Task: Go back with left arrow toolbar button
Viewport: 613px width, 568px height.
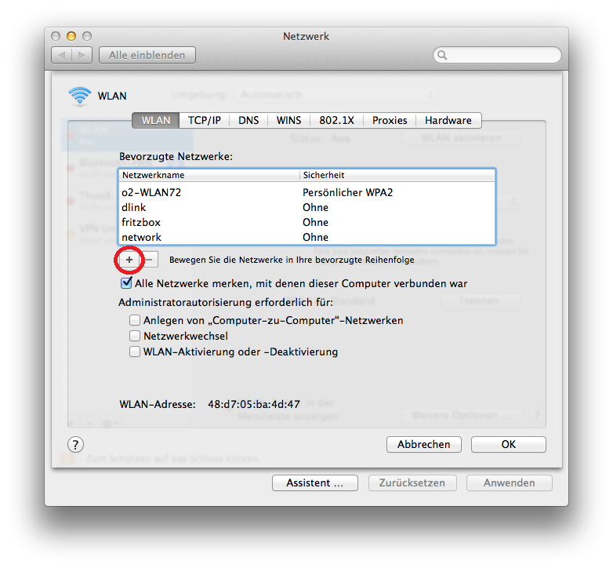Action: 62,55
